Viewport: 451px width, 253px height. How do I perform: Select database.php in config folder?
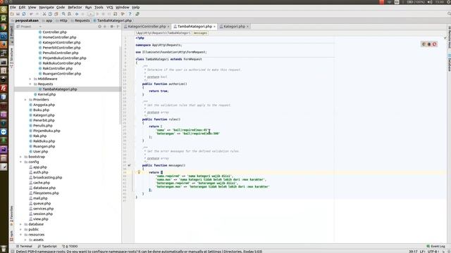[44, 188]
